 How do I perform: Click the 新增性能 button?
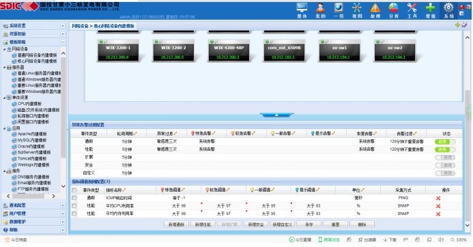coord(203,224)
